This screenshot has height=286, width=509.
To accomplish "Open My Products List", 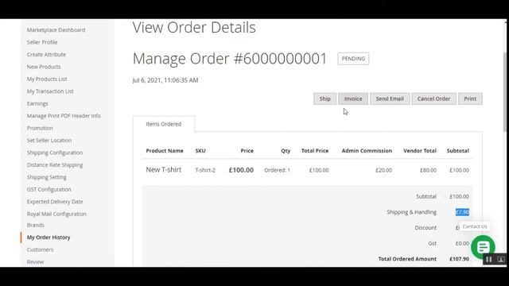I will tap(47, 79).
